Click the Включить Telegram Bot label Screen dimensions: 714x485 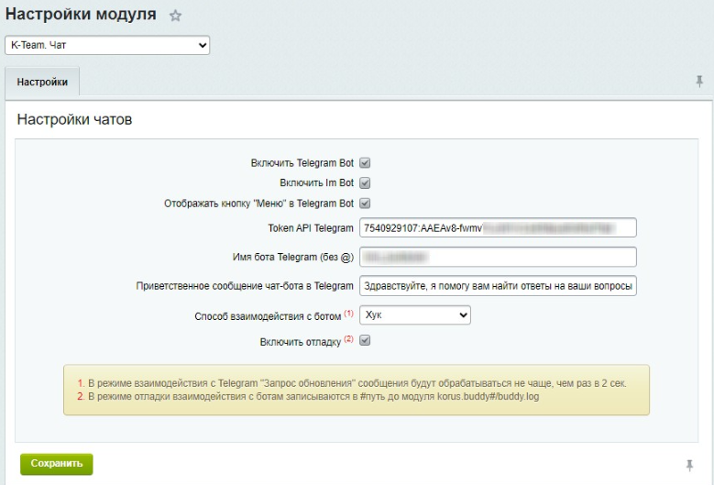(302, 163)
